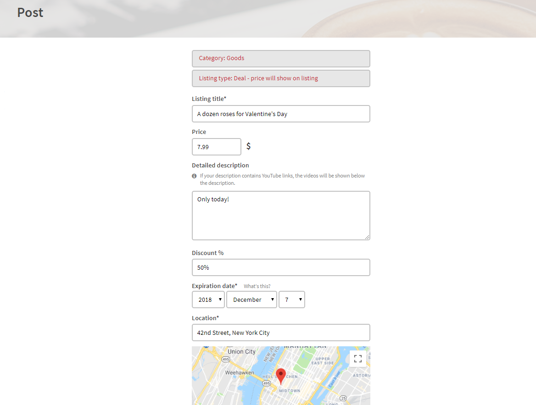The image size is (536, 405).
Task: Click the resize grip of description box
Action: 367,237
